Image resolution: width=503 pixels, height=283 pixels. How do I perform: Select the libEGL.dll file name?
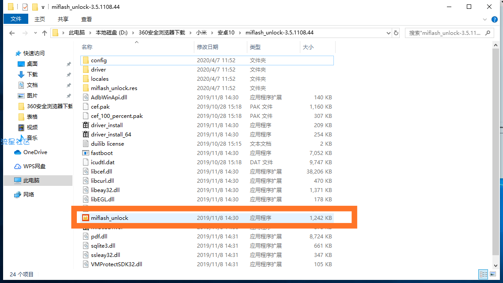pos(102,200)
